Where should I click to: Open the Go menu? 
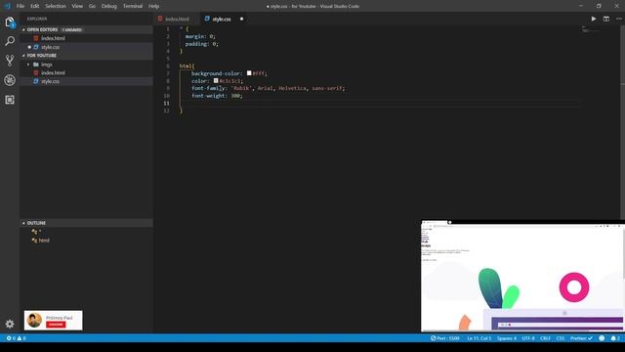[92, 6]
